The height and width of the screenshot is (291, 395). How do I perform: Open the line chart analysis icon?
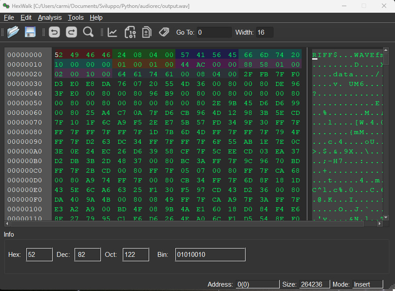pyautogui.click(x=112, y=32)
